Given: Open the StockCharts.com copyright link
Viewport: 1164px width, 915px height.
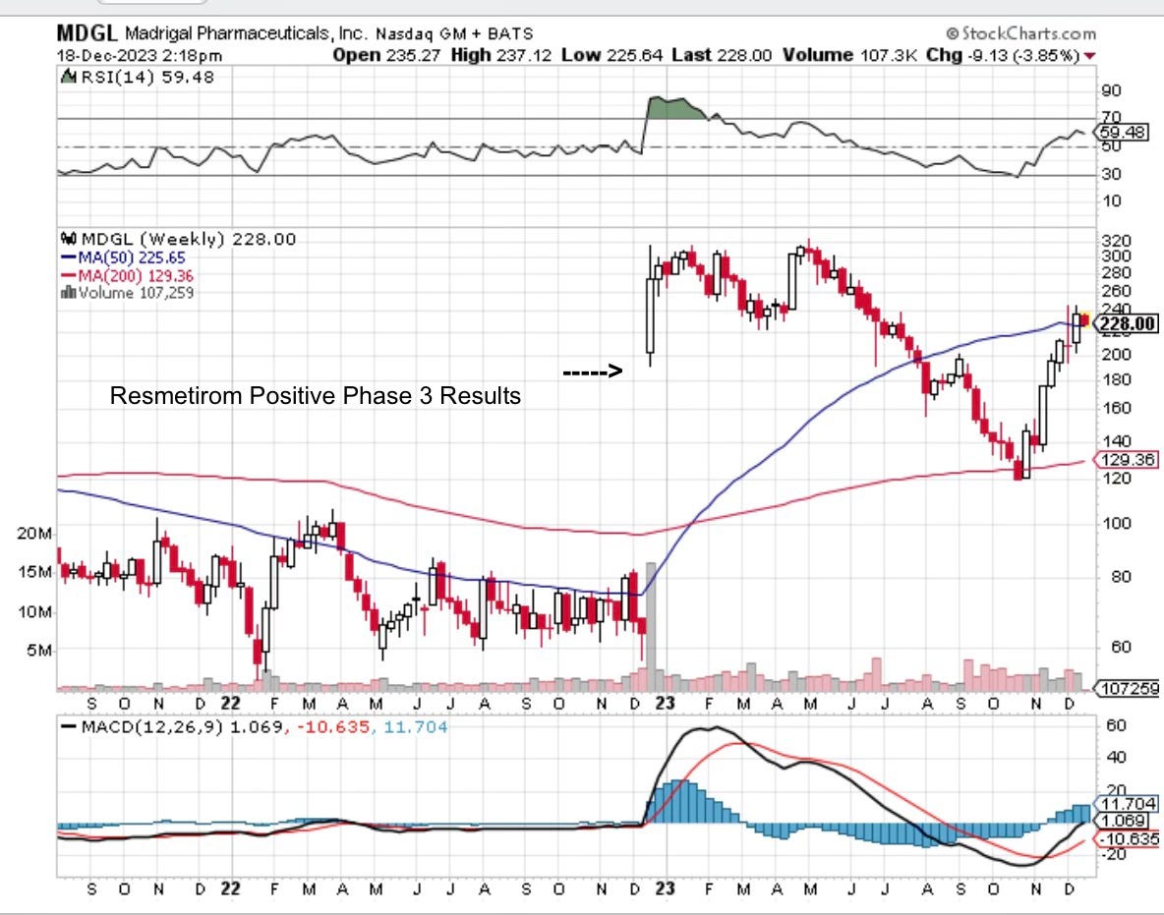Looking at the screenshot, I should (x=1020, y=33).
